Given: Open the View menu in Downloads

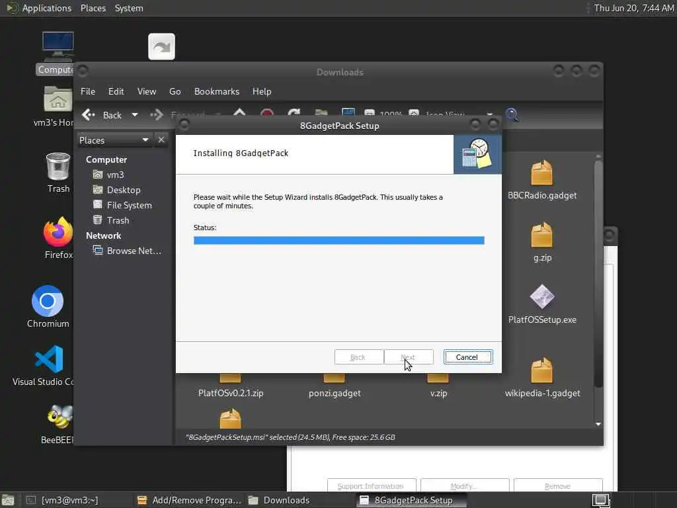Looking at the screenshot, I should pos(146,91).
